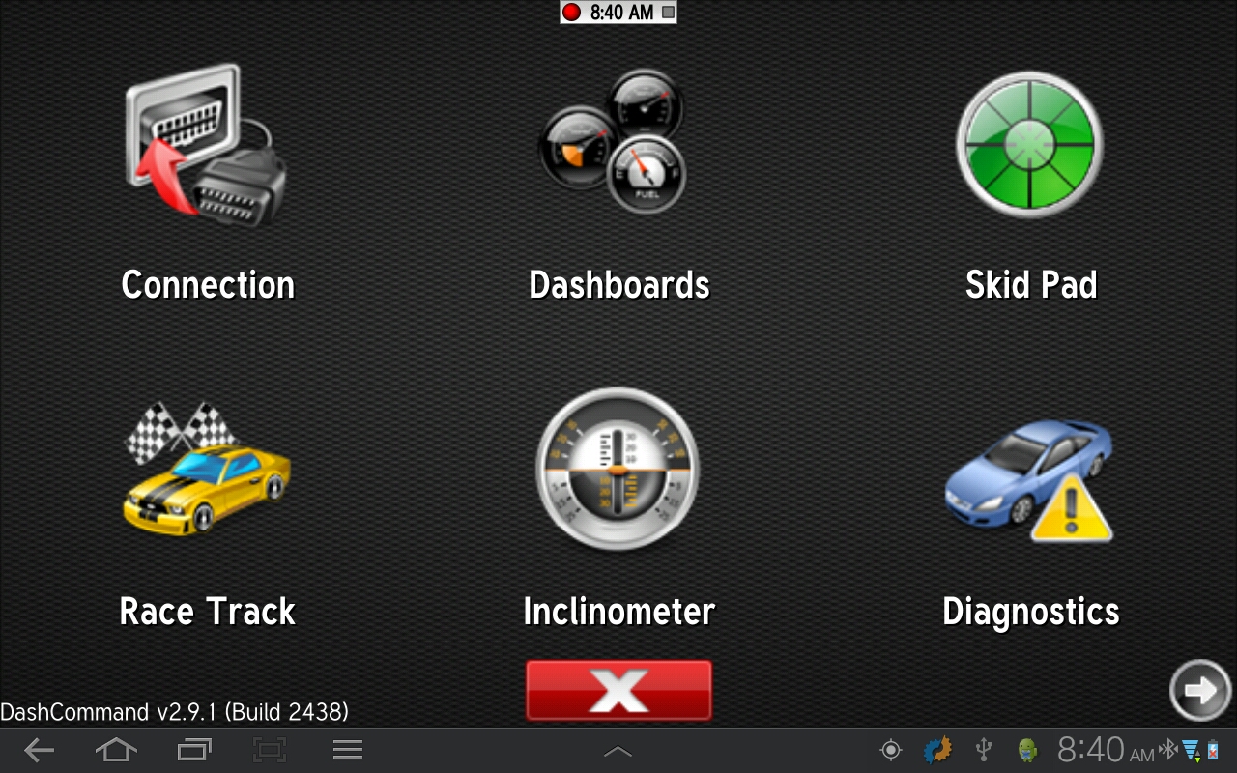This screenshot has width=1237, height=773.
Task: Tap the USB connection status icon
Action: click(x=982, y=750)
